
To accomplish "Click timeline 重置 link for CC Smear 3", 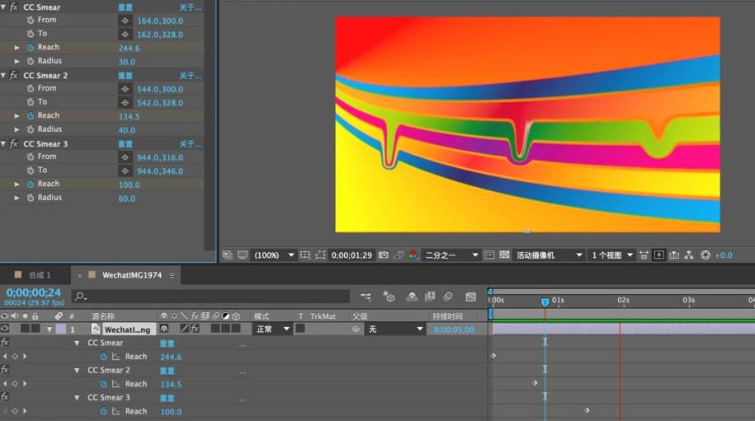I will click(x=167, y=398).
